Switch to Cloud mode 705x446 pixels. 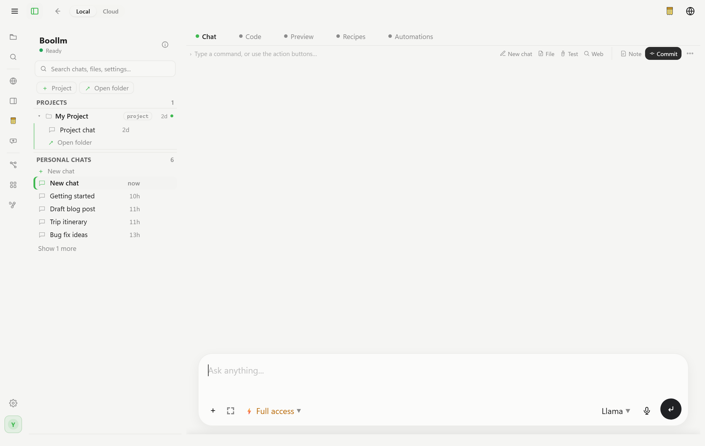click(110, 11)
